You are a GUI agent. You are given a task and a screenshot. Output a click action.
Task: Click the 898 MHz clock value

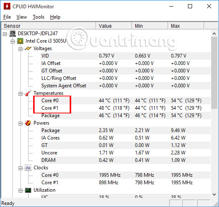click(108, 183)
